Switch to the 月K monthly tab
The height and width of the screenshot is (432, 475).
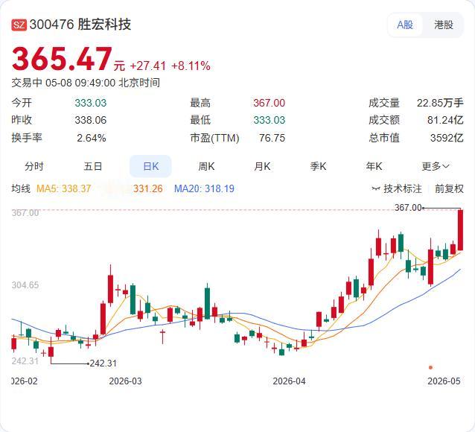[262, 166]
